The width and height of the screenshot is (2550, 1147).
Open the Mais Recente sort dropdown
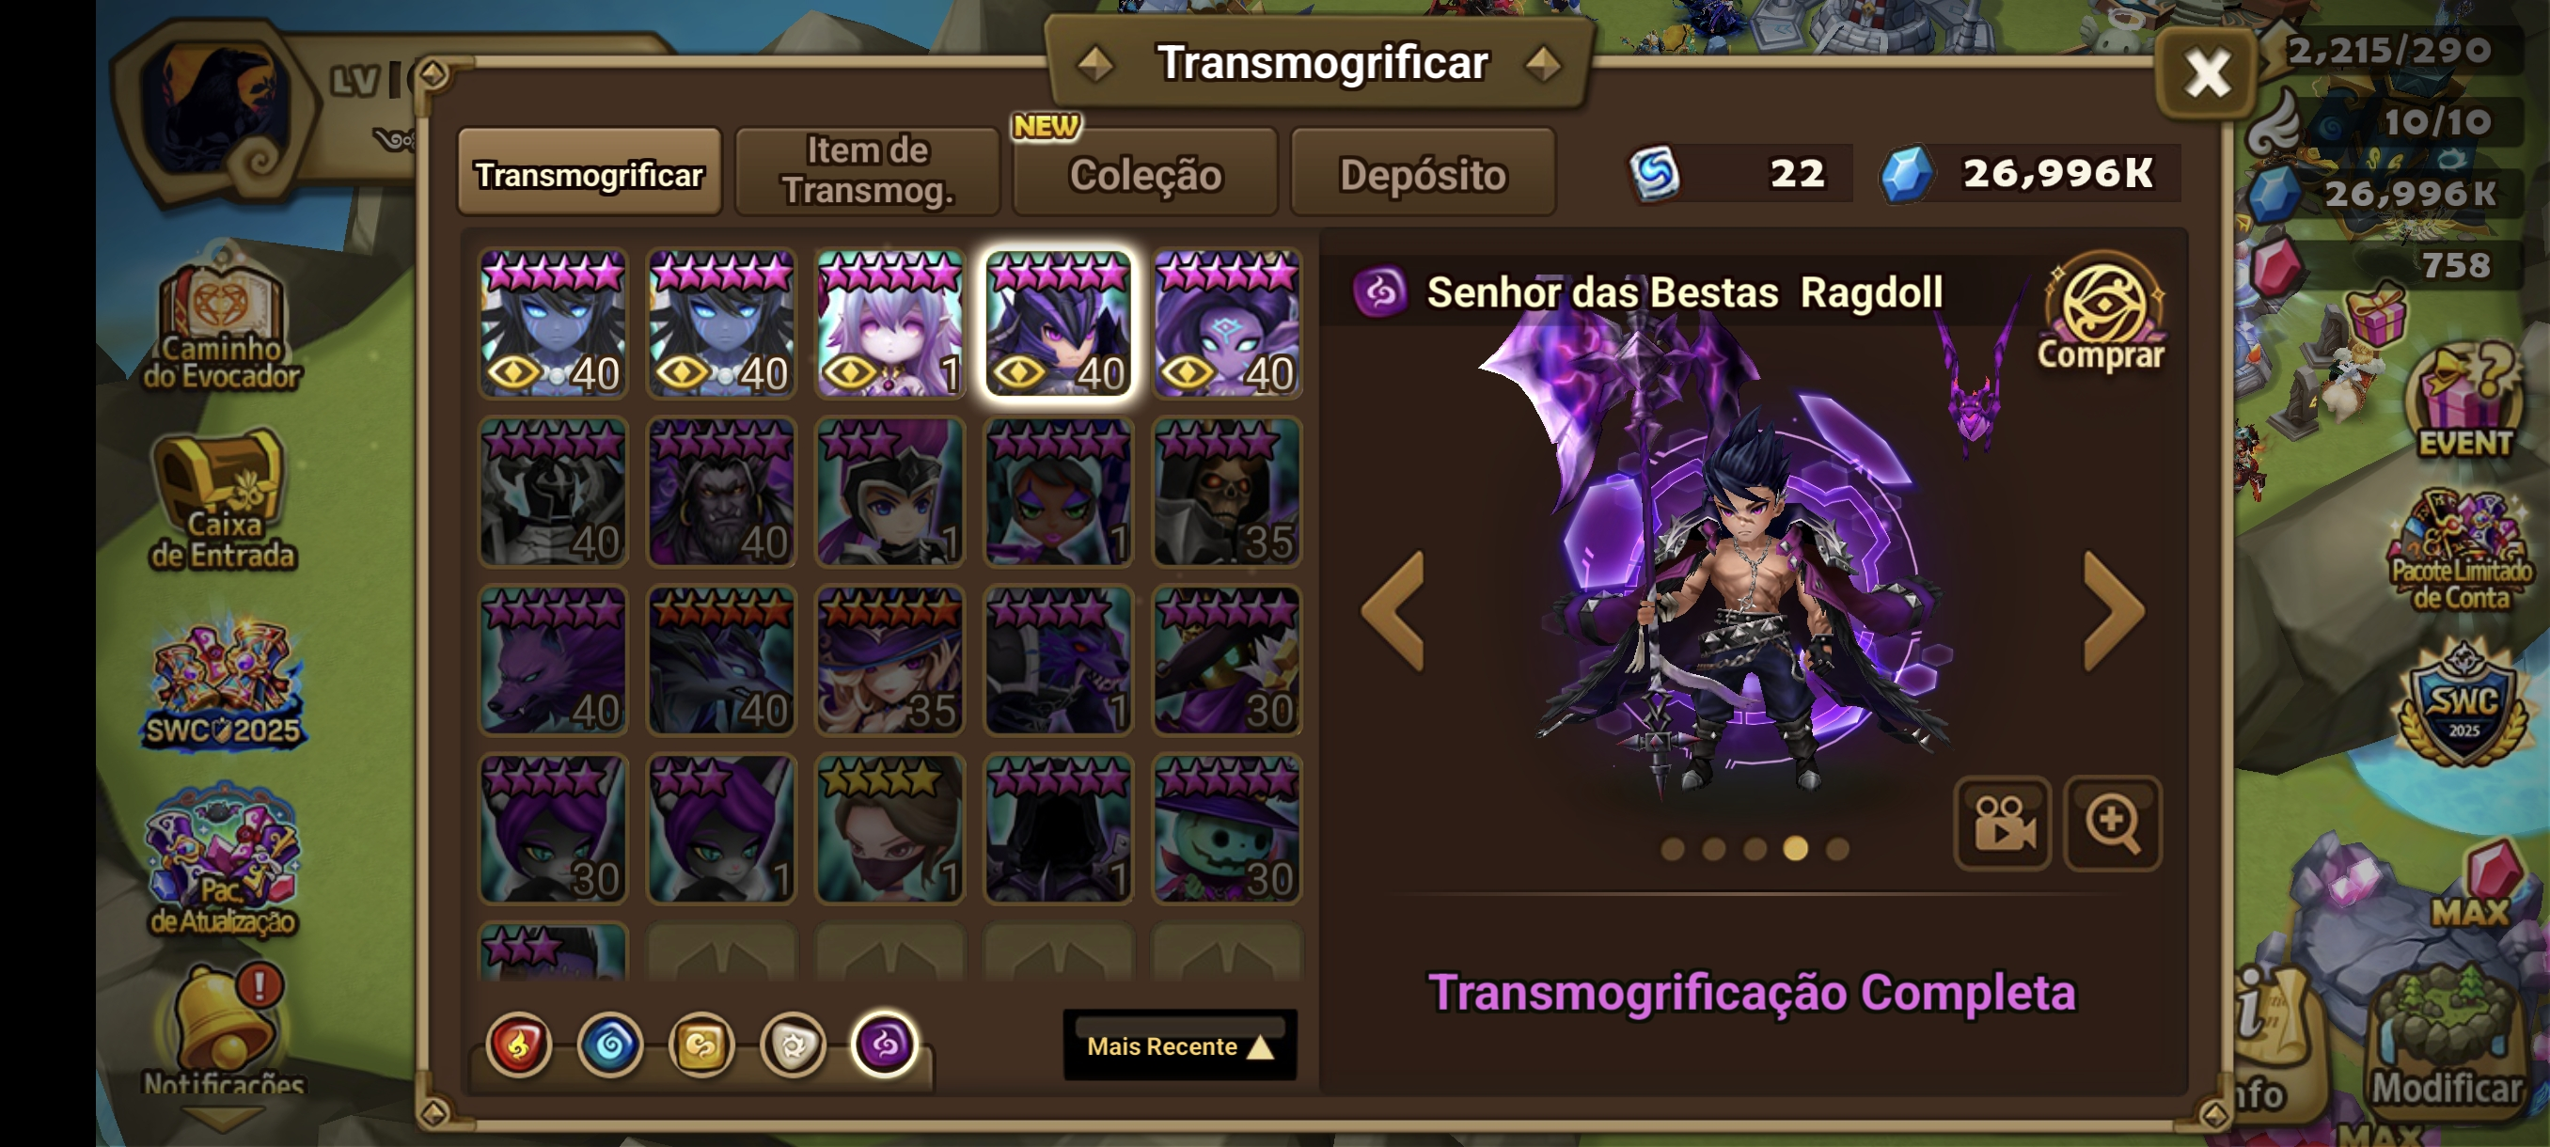pos(1180,1045)
